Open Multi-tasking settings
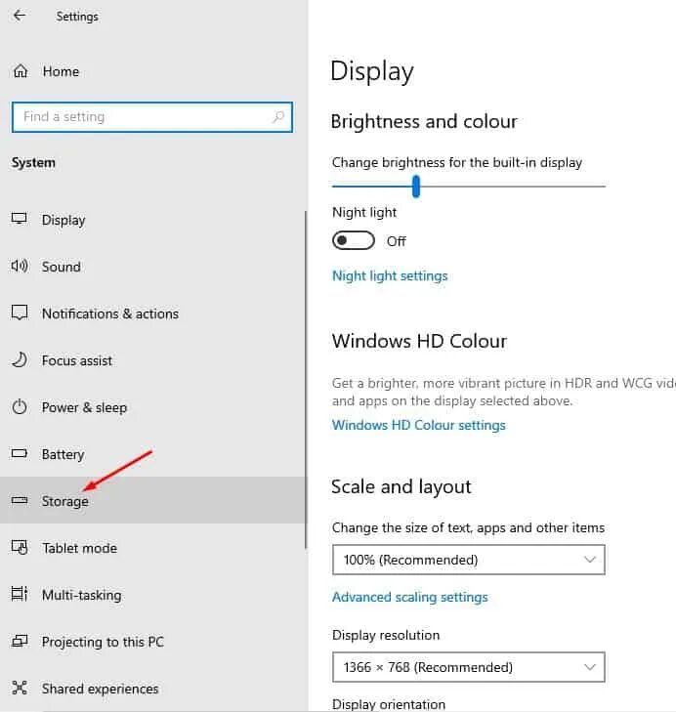Viewport: 676px width, 712px height. tap(152, 595)
